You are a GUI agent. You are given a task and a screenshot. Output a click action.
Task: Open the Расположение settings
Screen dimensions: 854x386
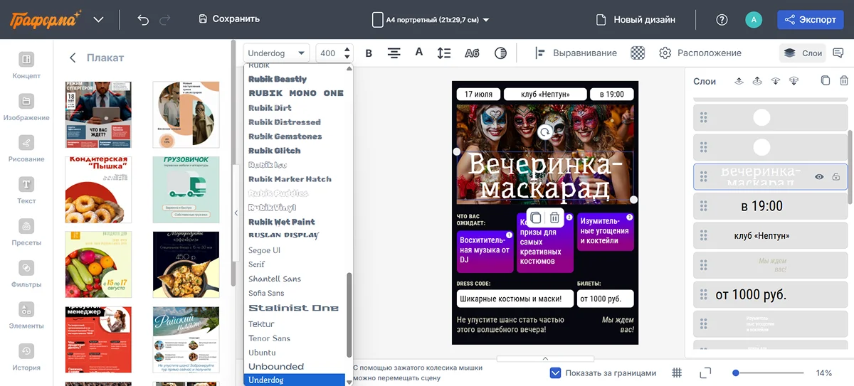[x=700, y=53]
